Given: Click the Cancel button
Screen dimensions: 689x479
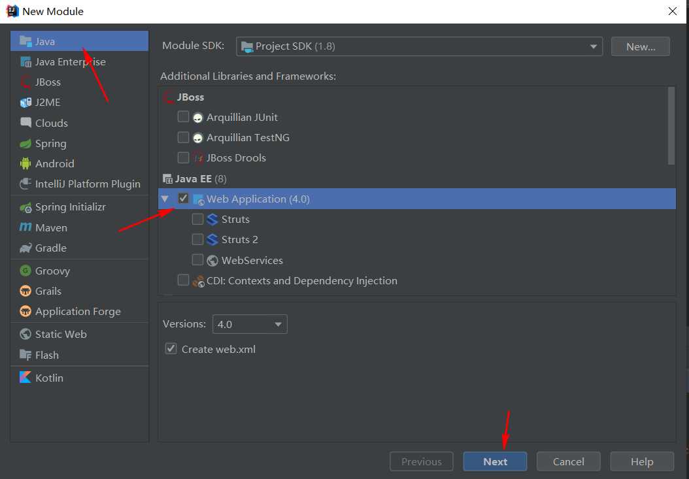Looking at the screenshot, I should (568, 461).
